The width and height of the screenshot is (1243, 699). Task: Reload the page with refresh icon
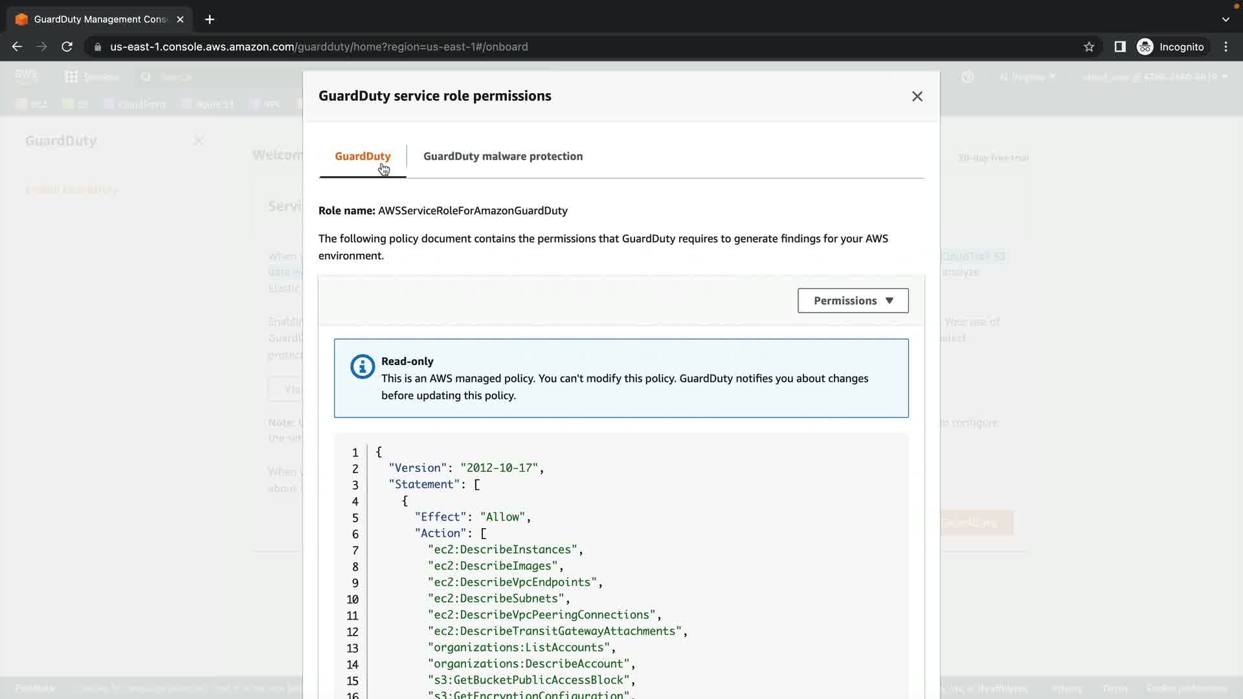pyautogui.click(x=67, y=47)
